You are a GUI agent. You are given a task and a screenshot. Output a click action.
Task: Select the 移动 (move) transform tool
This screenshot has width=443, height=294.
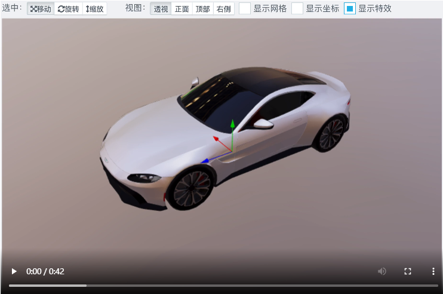[x=41, y=9]
